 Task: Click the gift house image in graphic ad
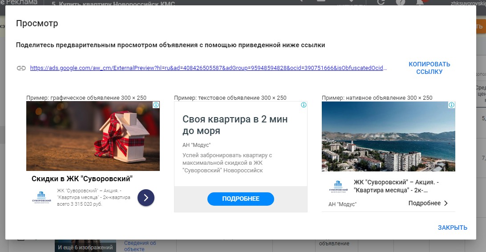coord(93,136)
